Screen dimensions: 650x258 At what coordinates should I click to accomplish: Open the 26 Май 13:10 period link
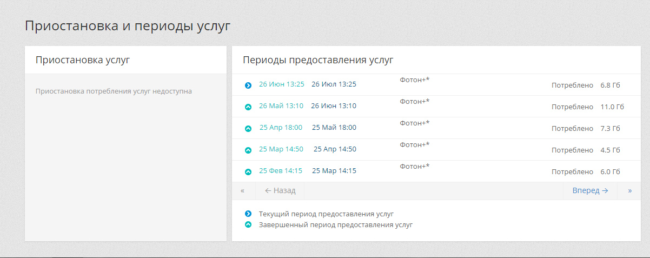pos(281,106)
